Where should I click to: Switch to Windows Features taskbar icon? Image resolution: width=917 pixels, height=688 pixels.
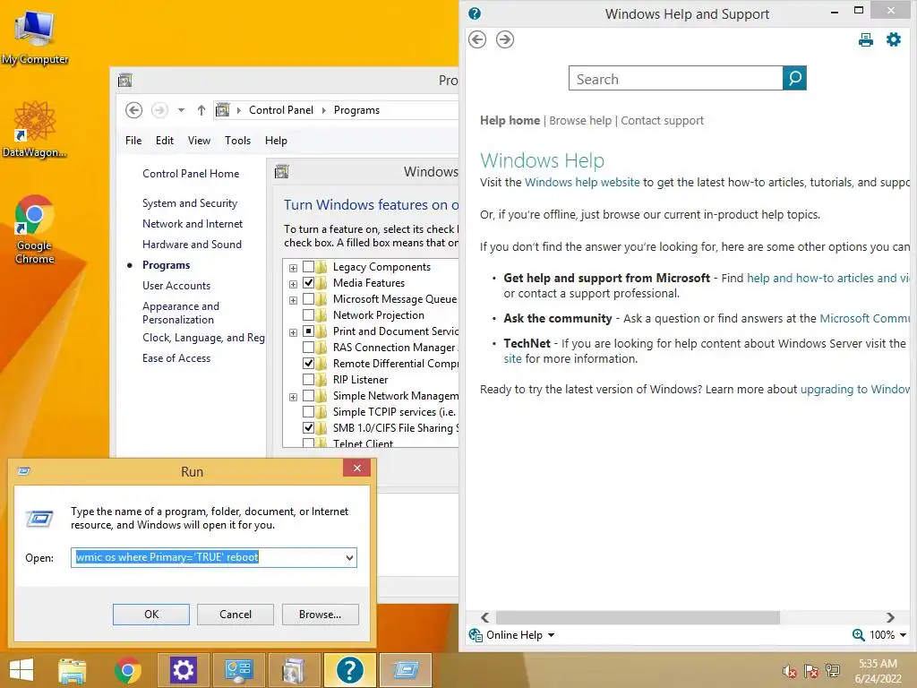294,670
